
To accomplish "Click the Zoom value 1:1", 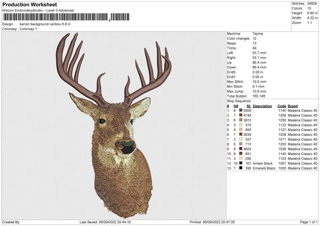I will pos(309,22).
